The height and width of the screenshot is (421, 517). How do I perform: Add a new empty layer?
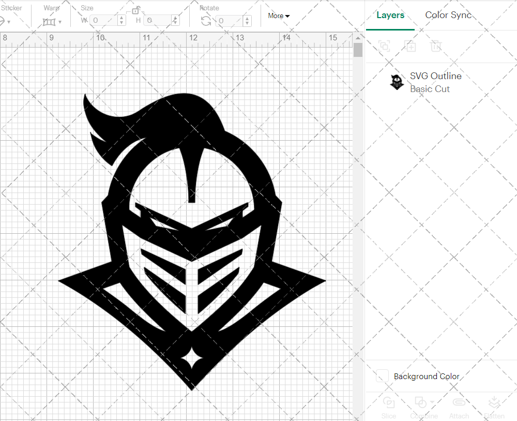410,47
